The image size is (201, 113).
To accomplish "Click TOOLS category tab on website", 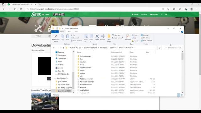I will pos(38,36).
